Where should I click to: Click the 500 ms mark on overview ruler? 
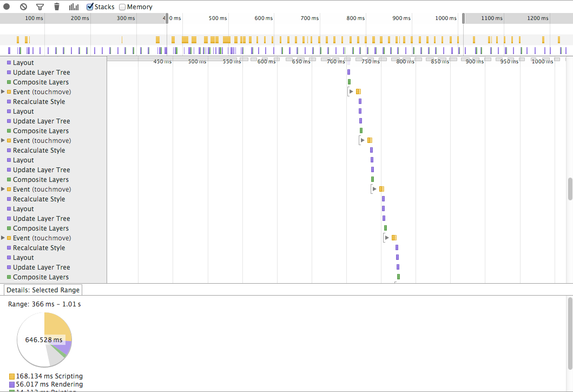[218, 18]
